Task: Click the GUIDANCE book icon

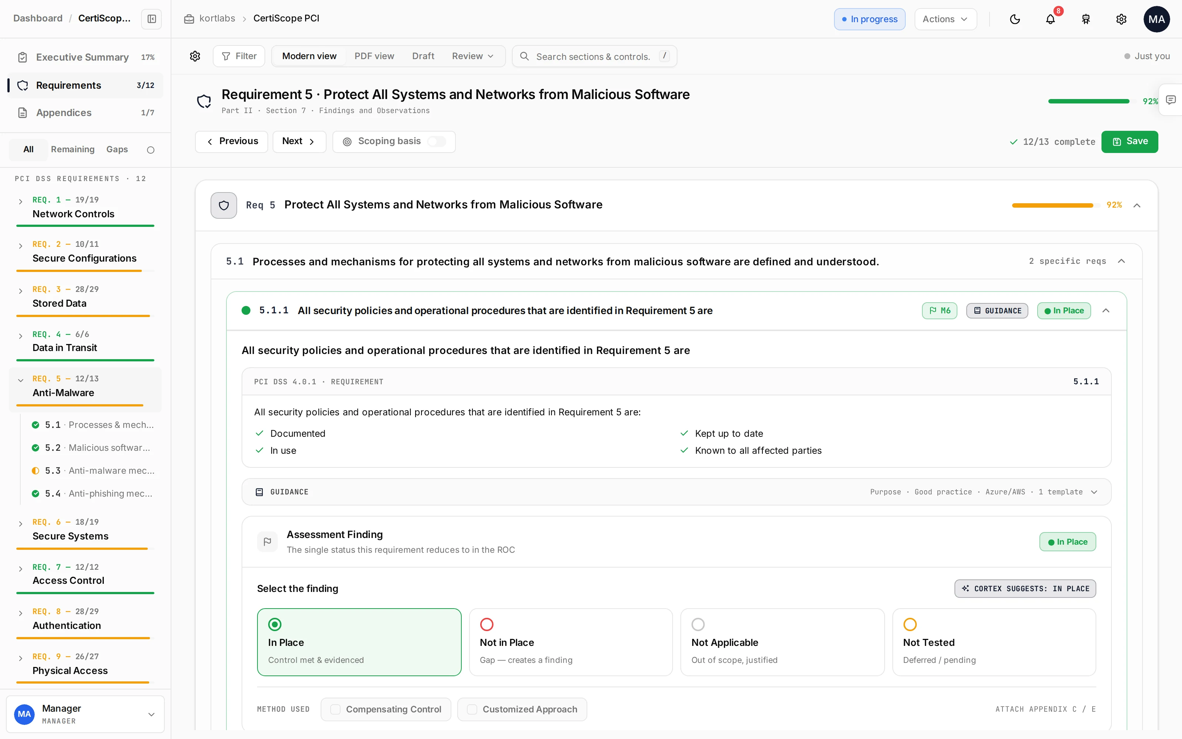Action: click(x=259, y=492)
